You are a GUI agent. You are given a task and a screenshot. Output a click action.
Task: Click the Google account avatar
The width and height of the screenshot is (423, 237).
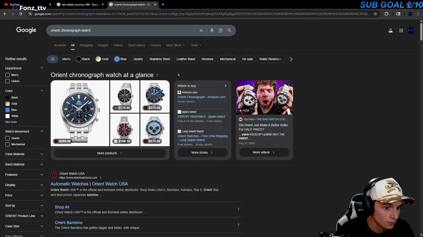click(x=411, y=30)
